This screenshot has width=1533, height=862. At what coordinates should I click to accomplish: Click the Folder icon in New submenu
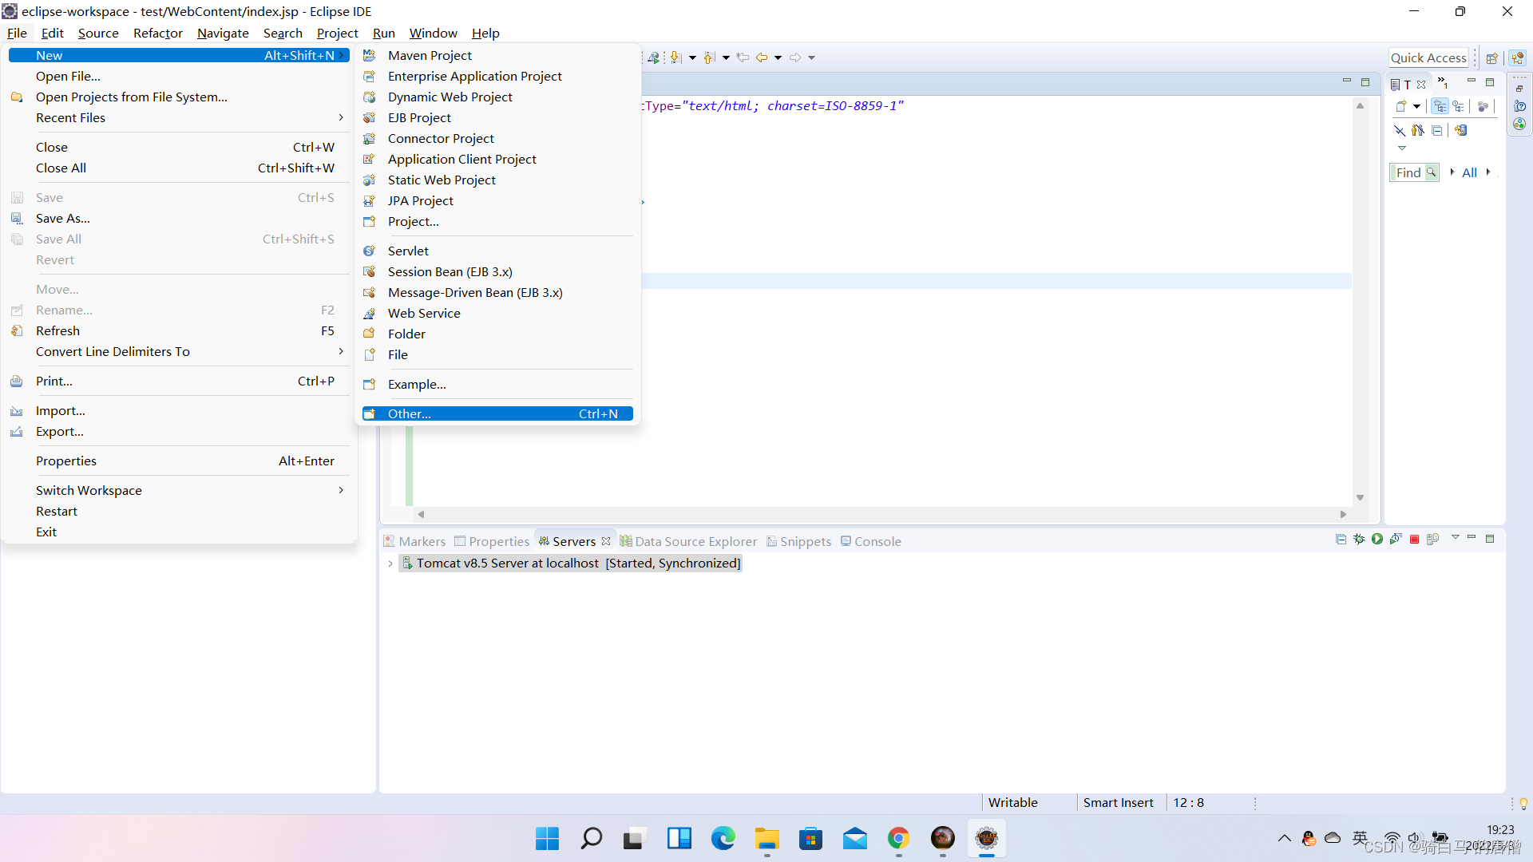coord(370,334)
